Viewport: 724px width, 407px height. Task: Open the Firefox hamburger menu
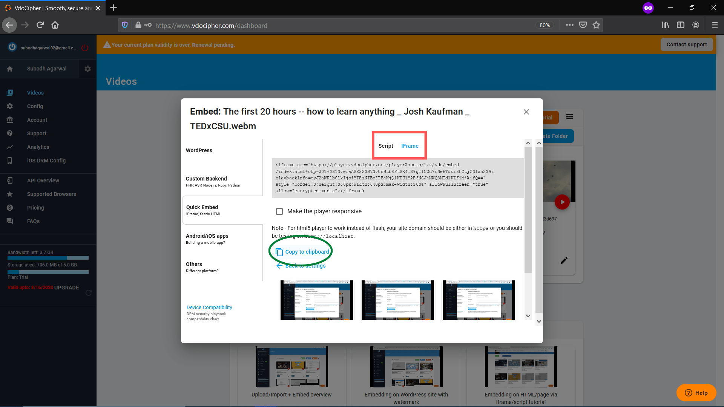point(715,25)
